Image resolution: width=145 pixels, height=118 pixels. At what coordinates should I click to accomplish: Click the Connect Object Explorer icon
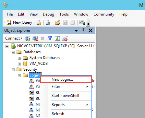tap(28, 38)
